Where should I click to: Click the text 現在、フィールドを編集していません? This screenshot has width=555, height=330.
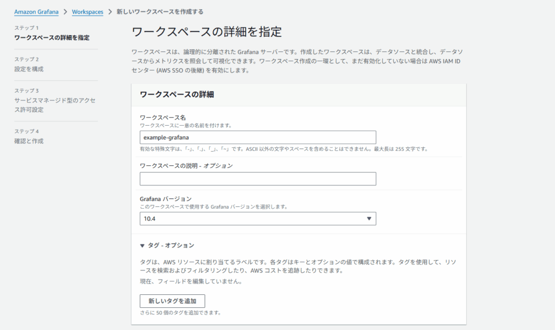tap(191, 282)
